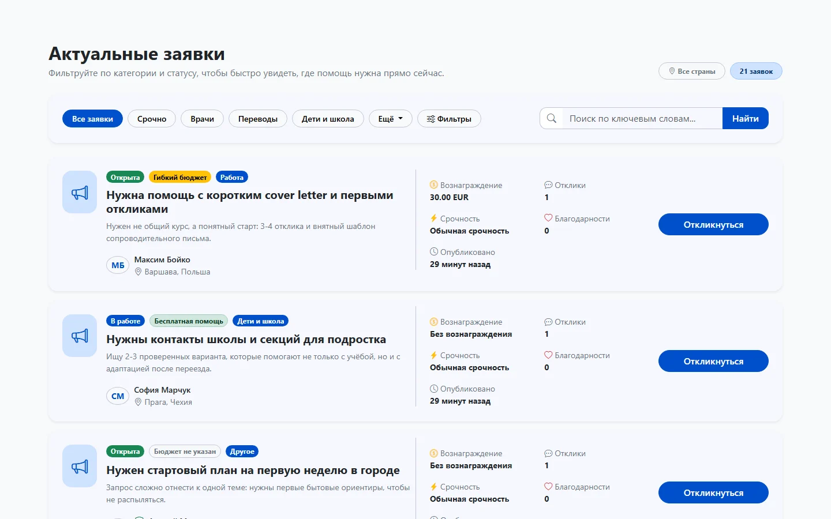Viewport: 831px width, 519px height.
Task: Open the starter week plan request title
Action: coord(253,470)
